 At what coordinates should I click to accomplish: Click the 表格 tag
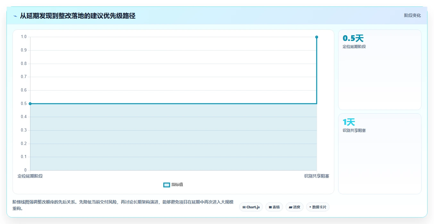coord(274,207)
